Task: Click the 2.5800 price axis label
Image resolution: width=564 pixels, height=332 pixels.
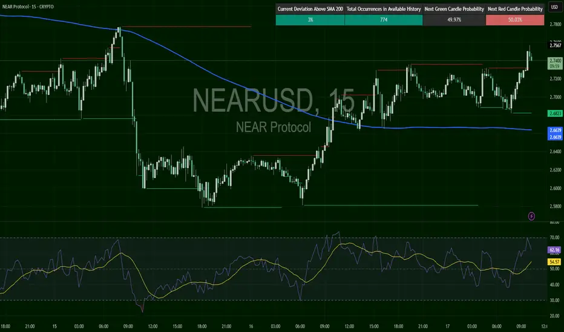Action: tap(556, 206)
